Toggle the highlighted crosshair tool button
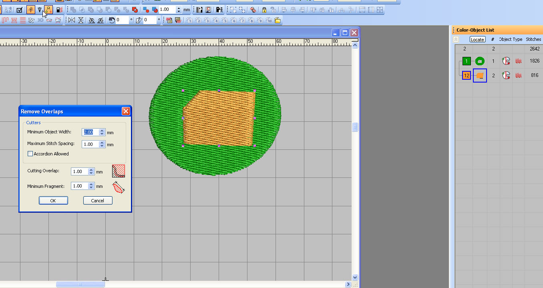 pos(30,10)
